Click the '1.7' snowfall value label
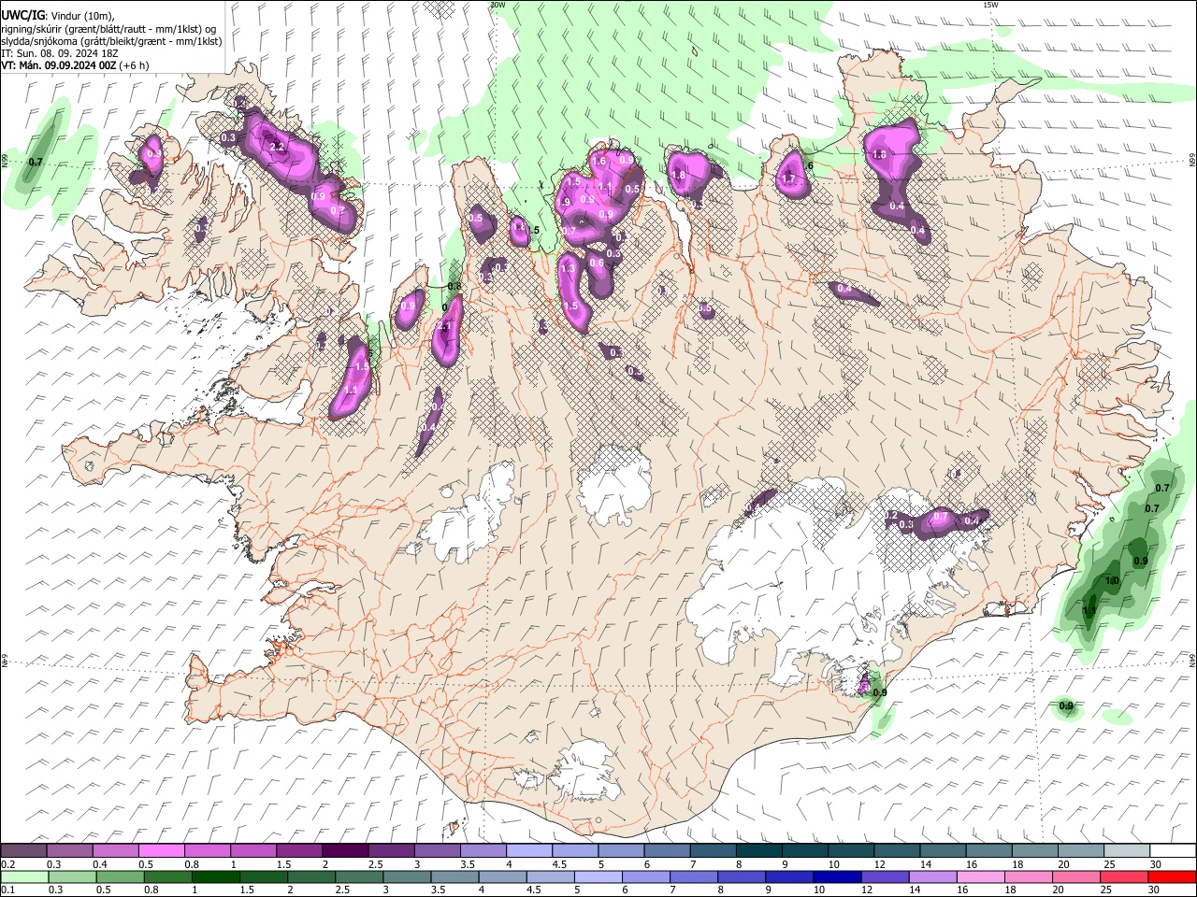 click(x=788, y=179)
